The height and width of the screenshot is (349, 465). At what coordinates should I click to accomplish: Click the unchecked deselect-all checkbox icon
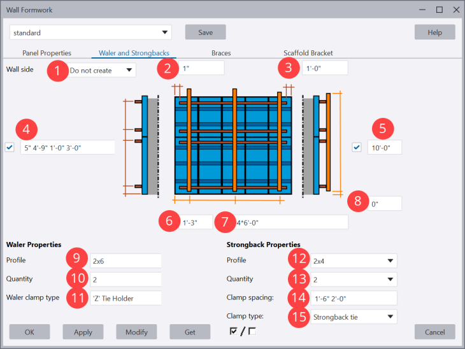[252, 331]
